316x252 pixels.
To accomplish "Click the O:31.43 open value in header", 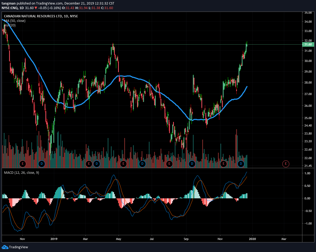I will (68, 8).
